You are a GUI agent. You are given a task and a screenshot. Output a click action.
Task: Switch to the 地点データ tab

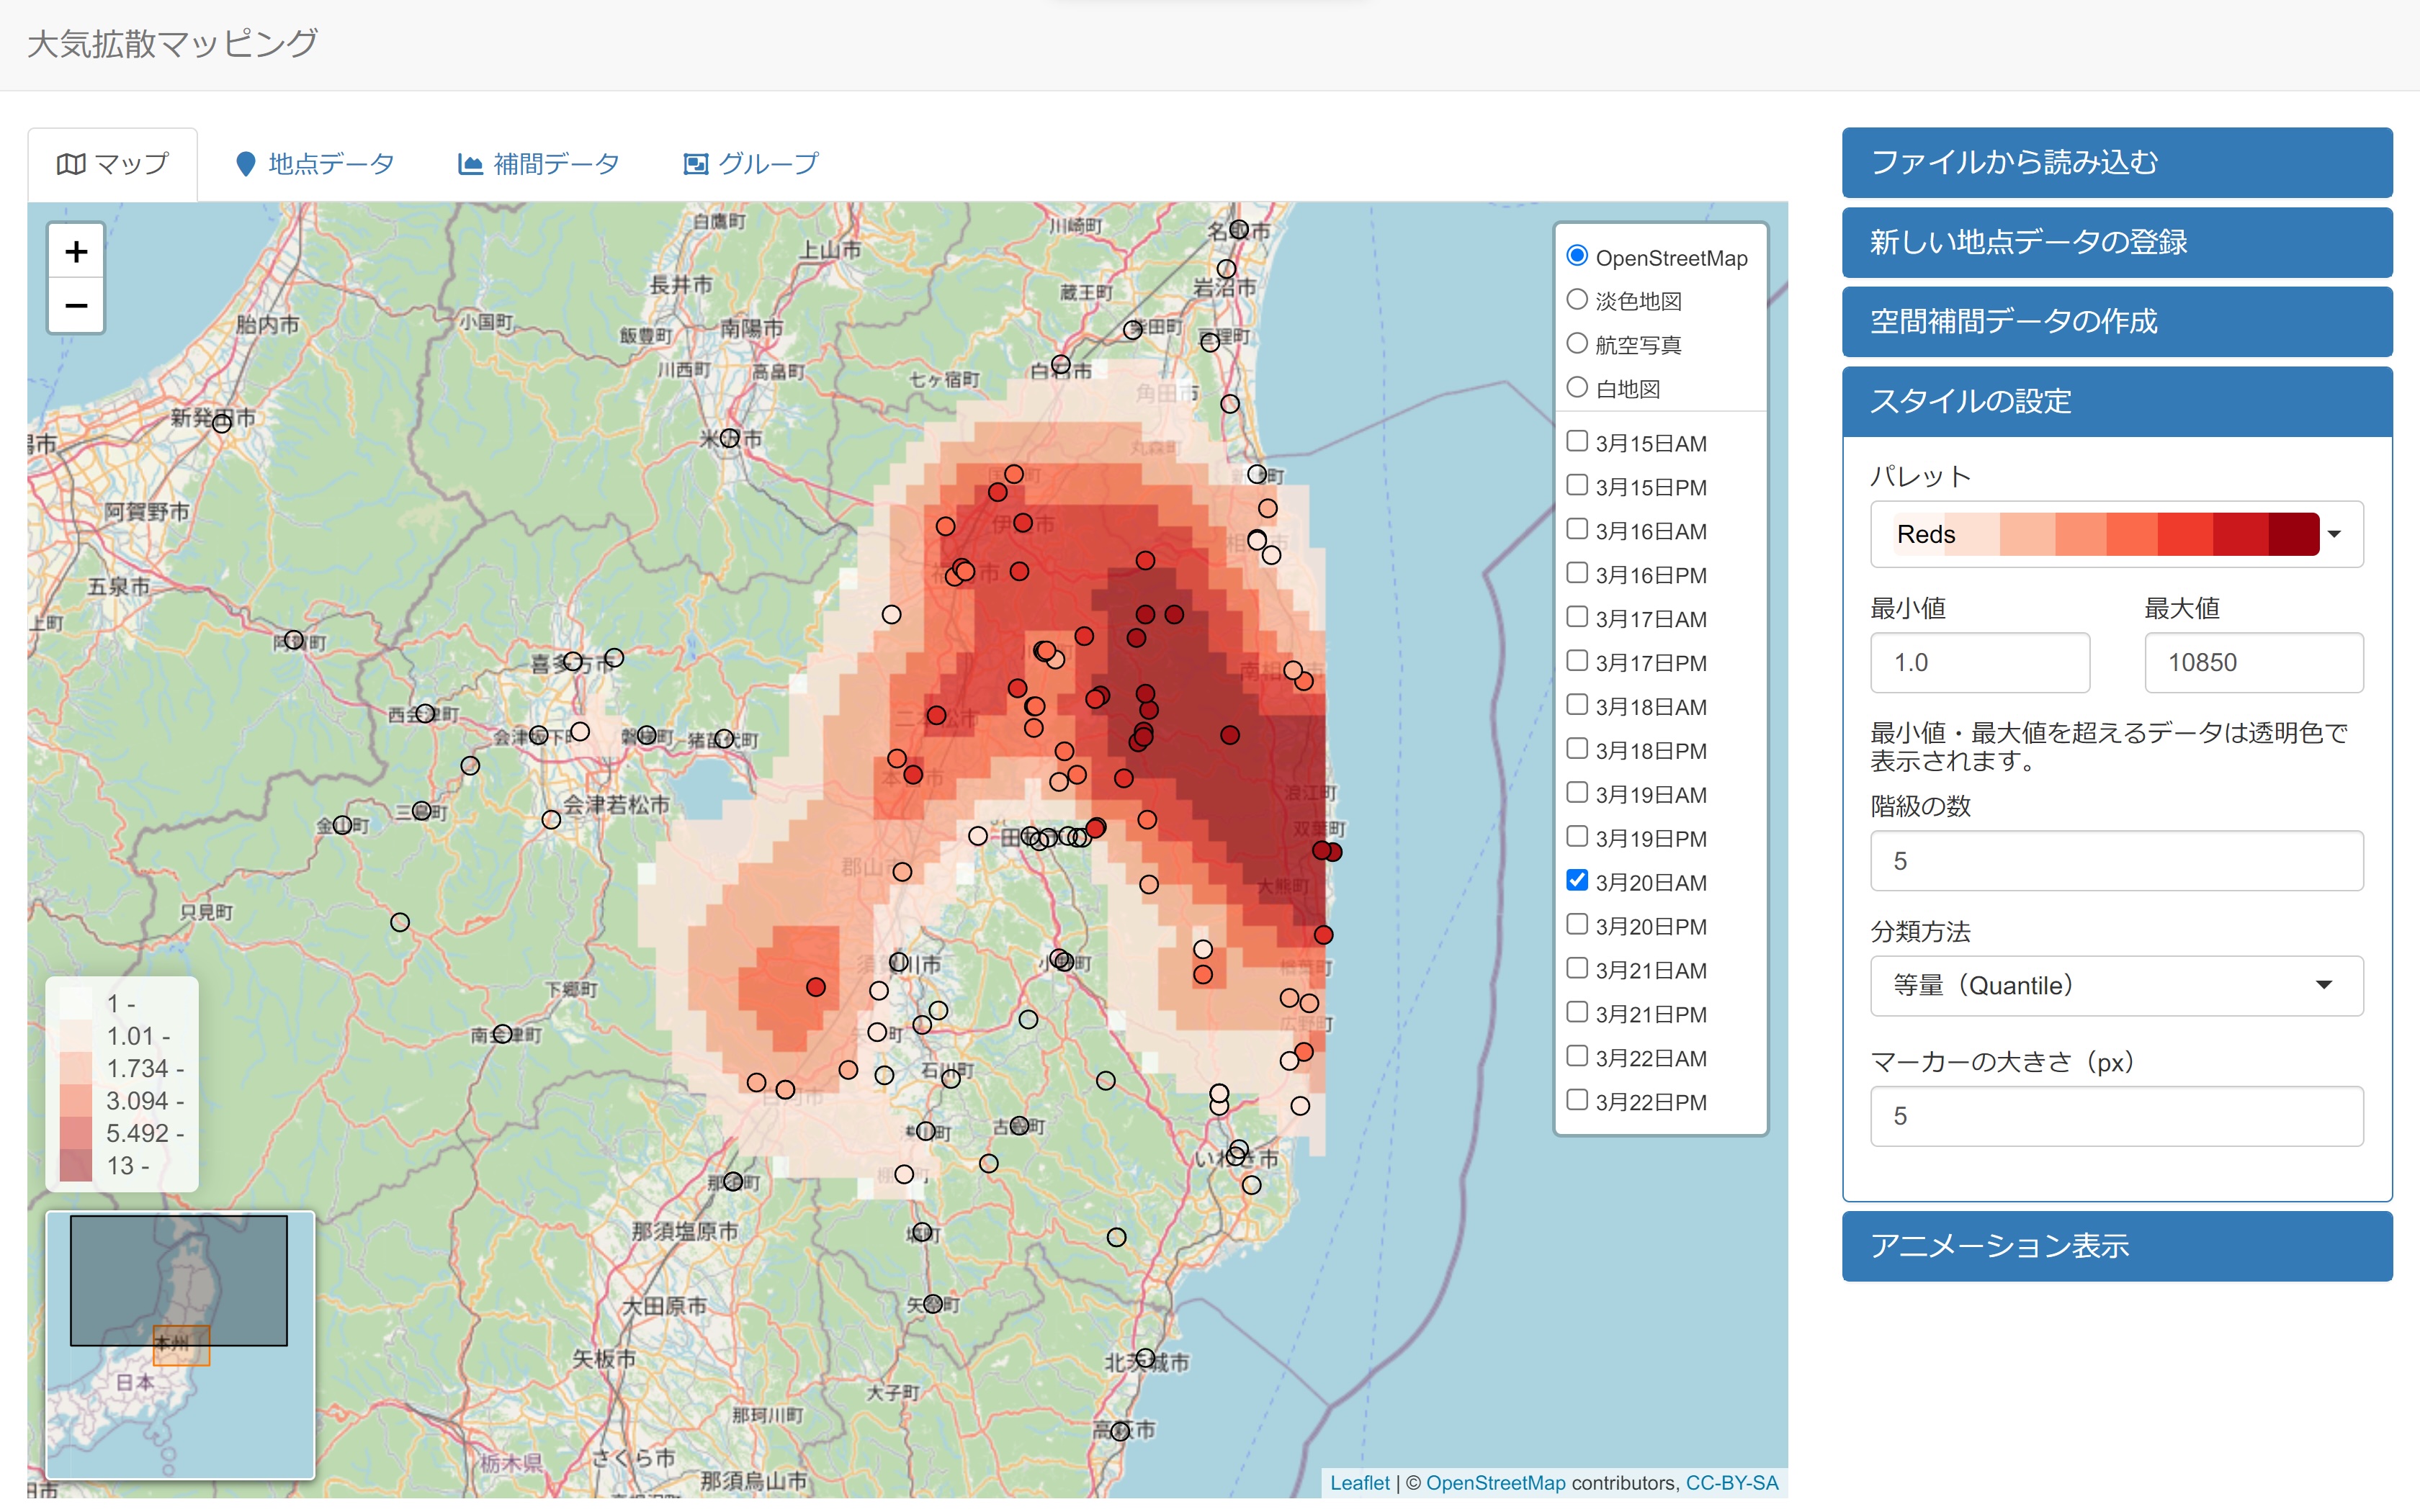point(315,164)
